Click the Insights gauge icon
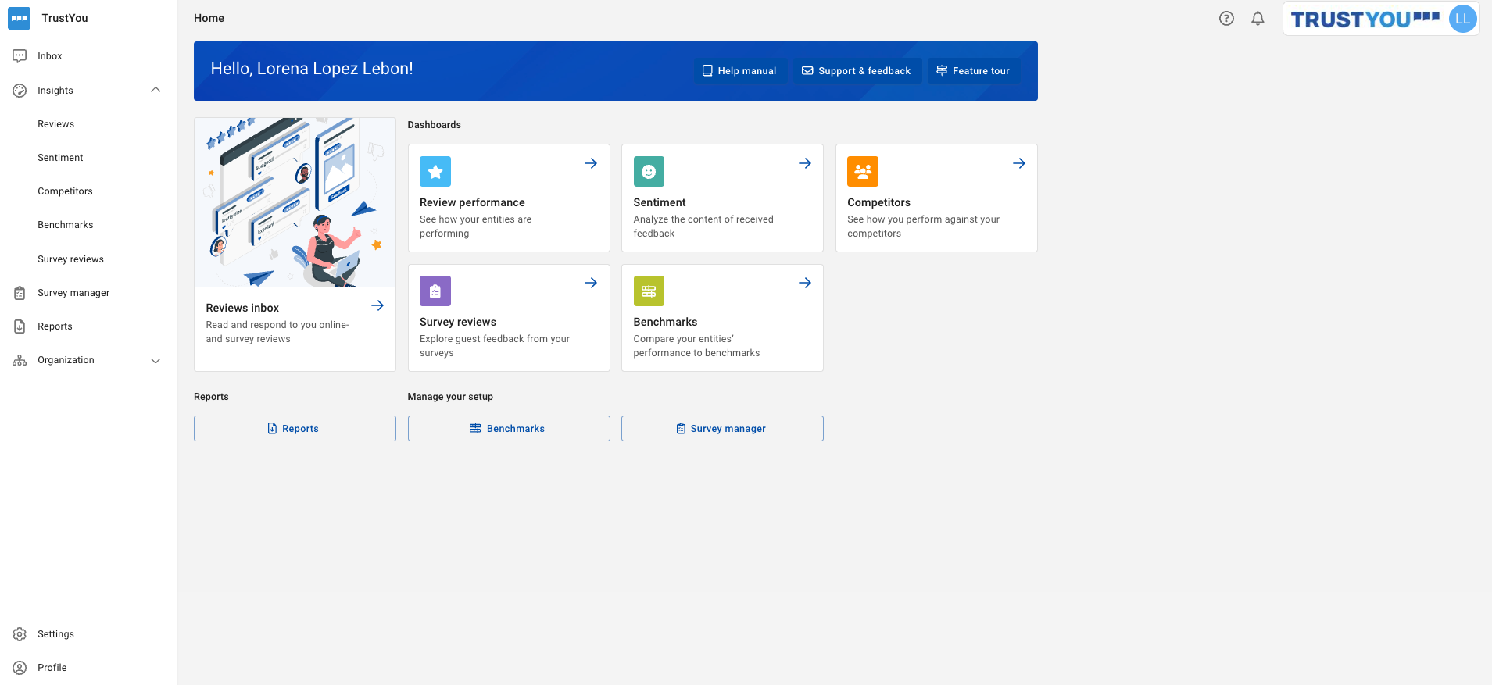This screenshot has width=1492, height=685. tap(20, 91)
